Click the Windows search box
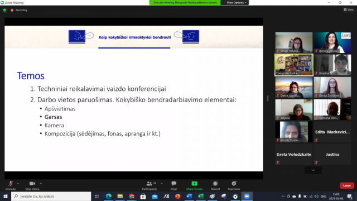The width and height of the screenshot is (357, 201). [x=51, y=196]
